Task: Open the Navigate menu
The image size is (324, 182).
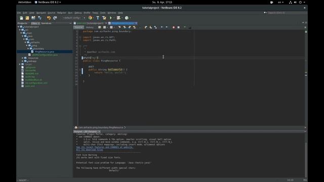Action: [x=41, y=13]
